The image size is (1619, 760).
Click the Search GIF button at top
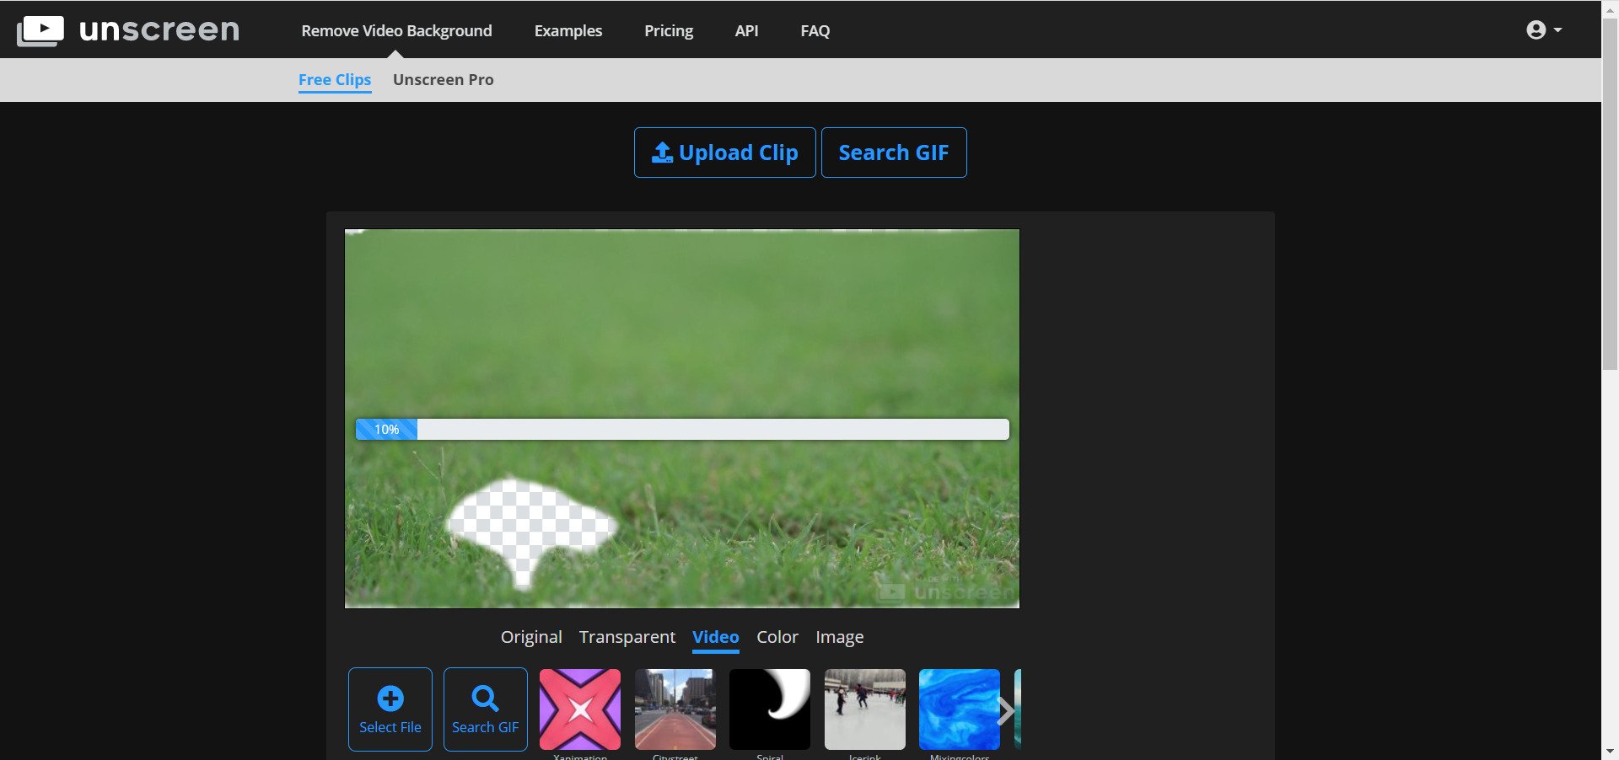(x=894, y=153)
